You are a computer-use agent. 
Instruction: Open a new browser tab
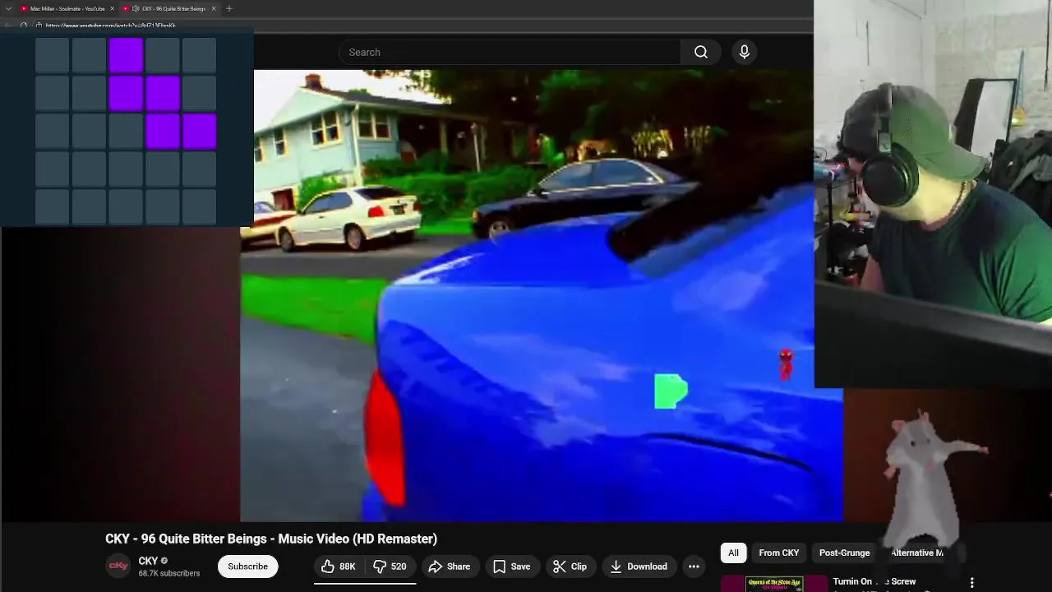[x=229, y=8]
